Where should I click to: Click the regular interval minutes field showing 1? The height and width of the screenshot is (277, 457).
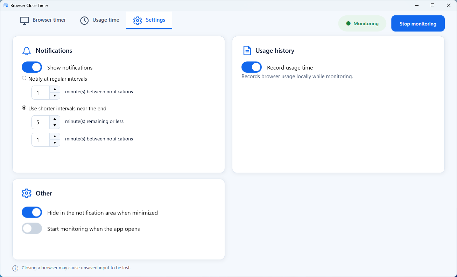[41, 93]
